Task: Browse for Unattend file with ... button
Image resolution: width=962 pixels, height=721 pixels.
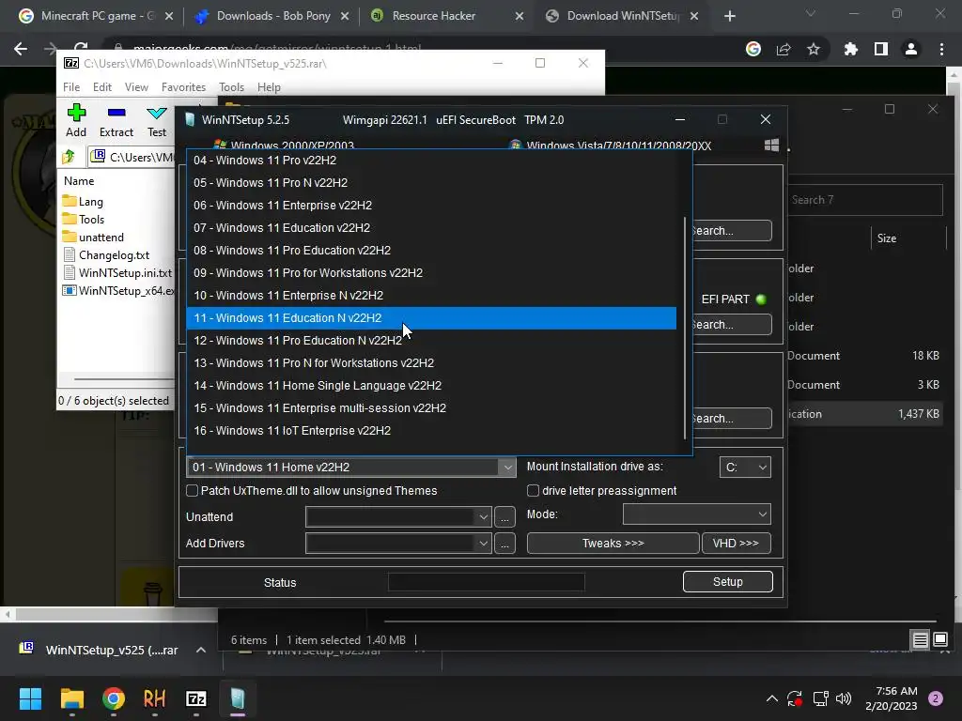Action: point(504,517)
